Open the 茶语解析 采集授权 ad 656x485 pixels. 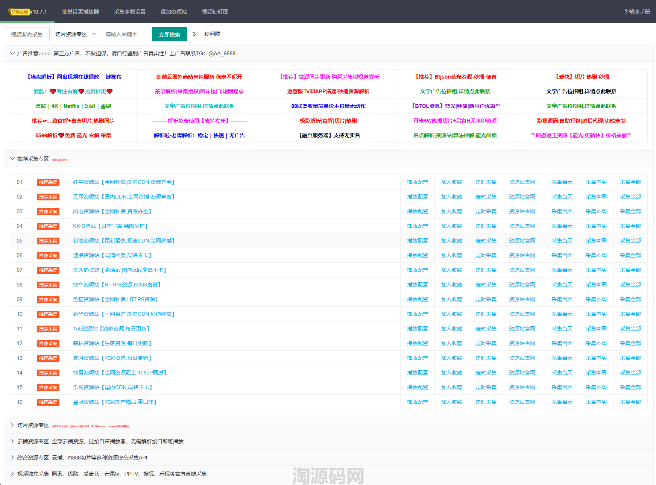(199, 91)
